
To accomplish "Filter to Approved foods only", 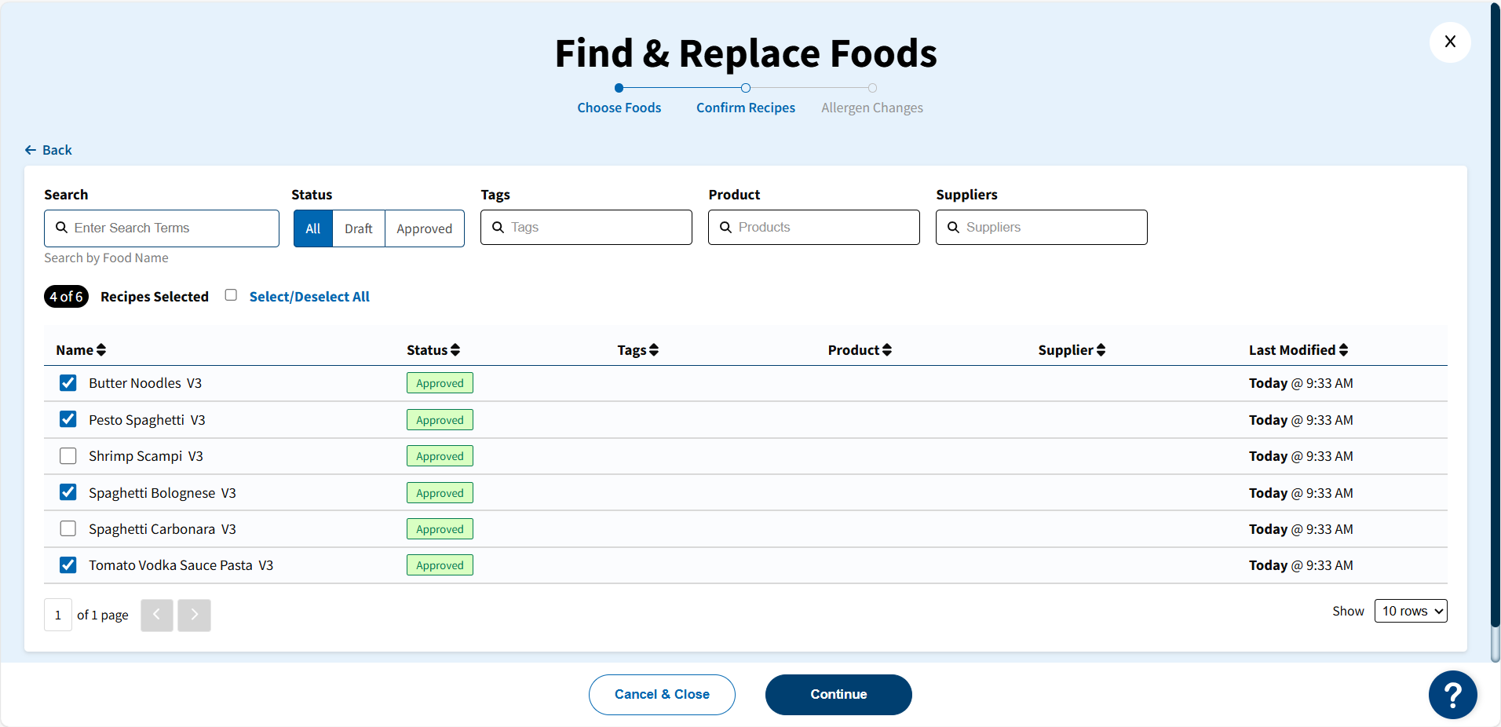I will point(424,228).
